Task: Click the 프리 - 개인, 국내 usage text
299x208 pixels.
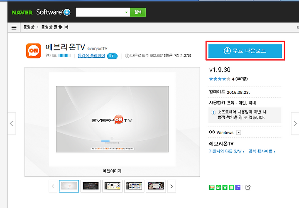Action: (x=241, y=103)
